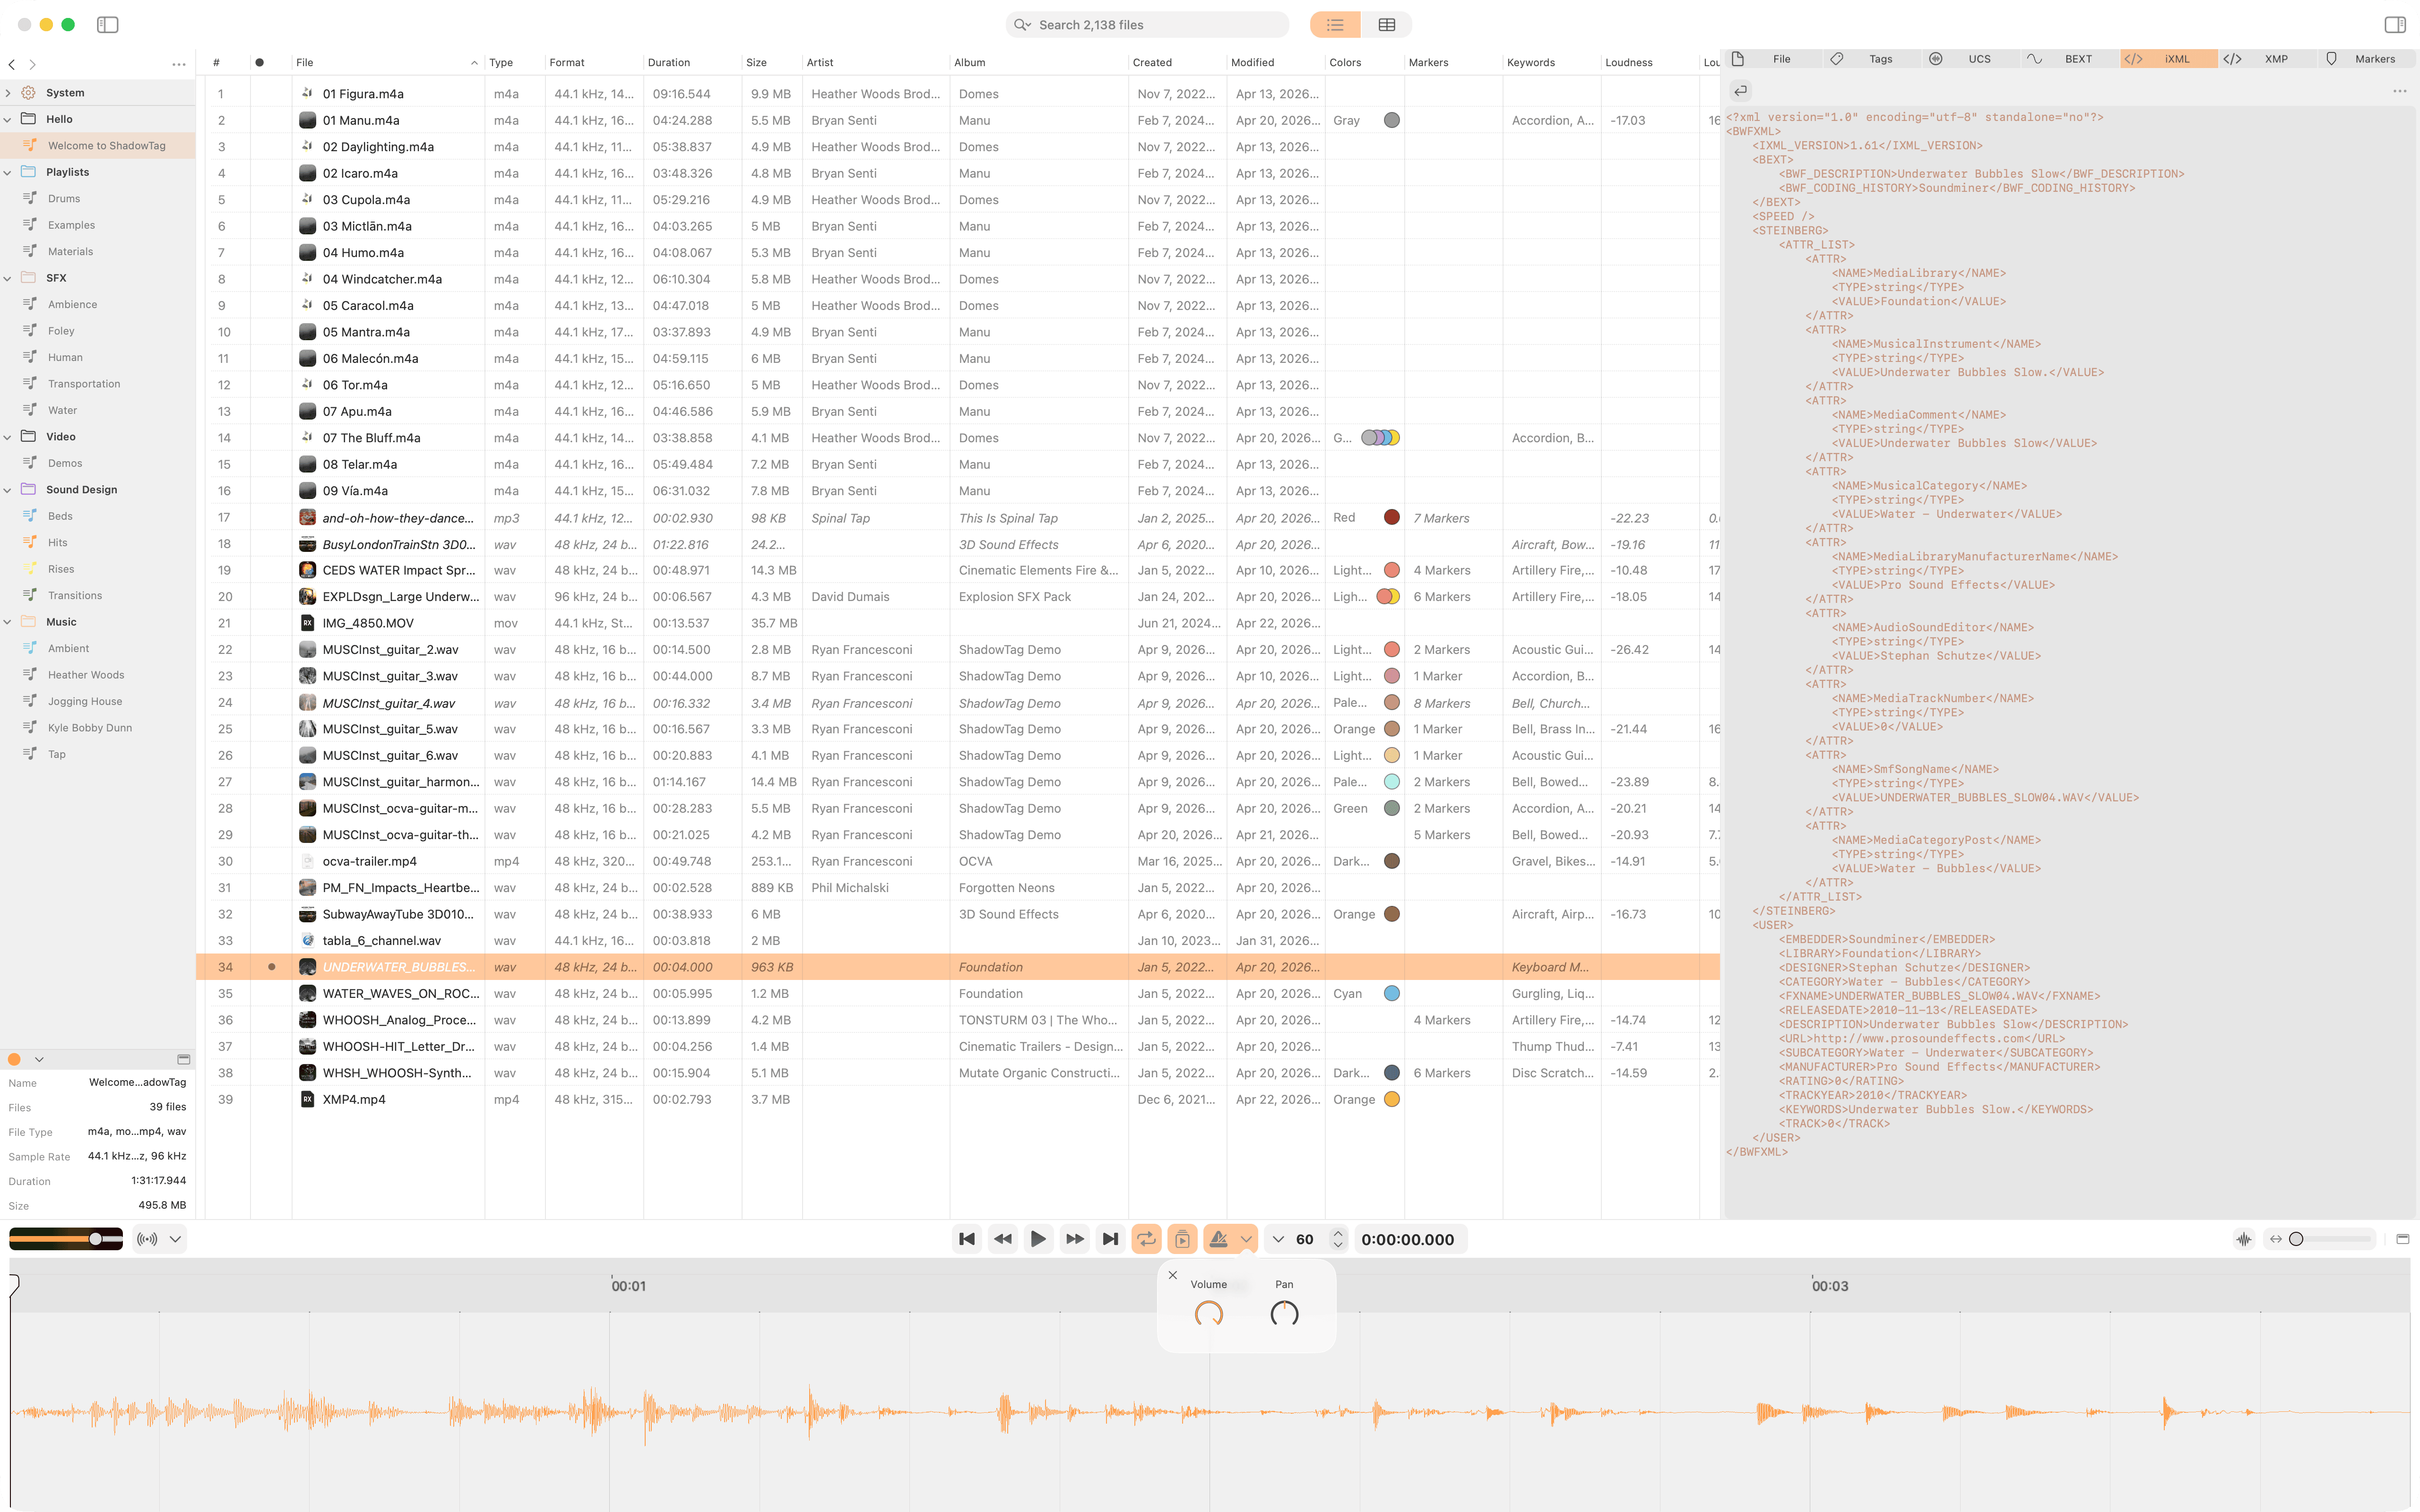2420x1512 pixels.
Task: Collapse the Sound Design folder
Action: click(x=8, y=490)
